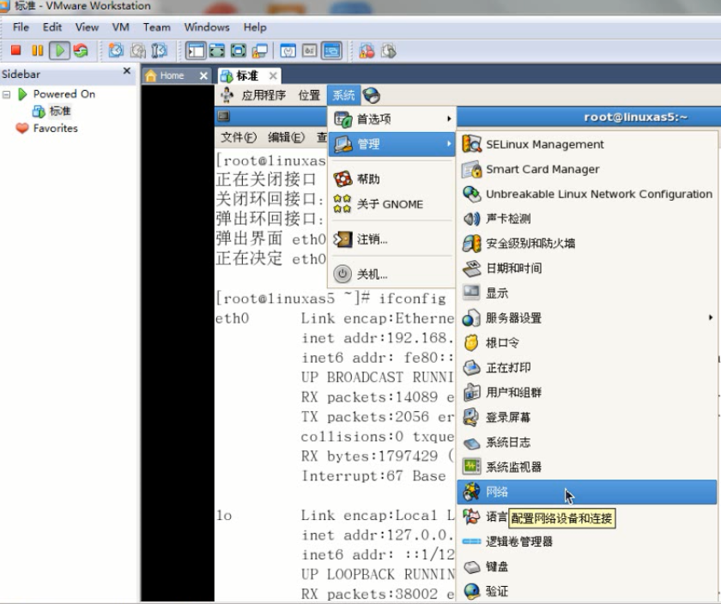Click the full screen mode icon
Screen dimensions: 721x604
coord(239,51)
